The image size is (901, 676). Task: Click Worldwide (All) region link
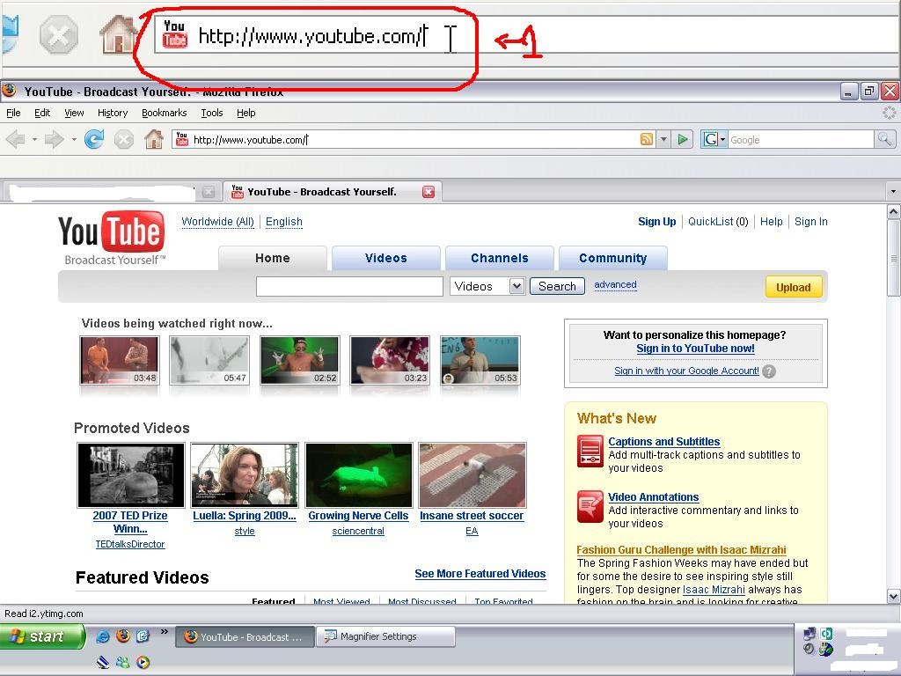pyautogui.click(x=218, y=222)
